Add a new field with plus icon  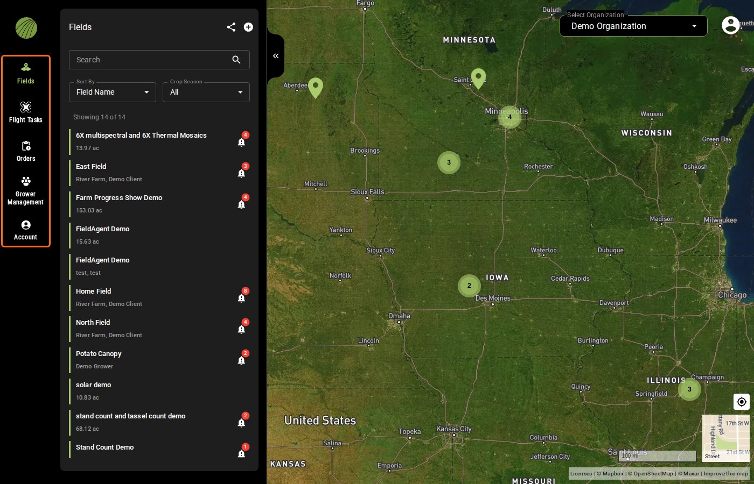pyautogui.click(x=248, y=27)
